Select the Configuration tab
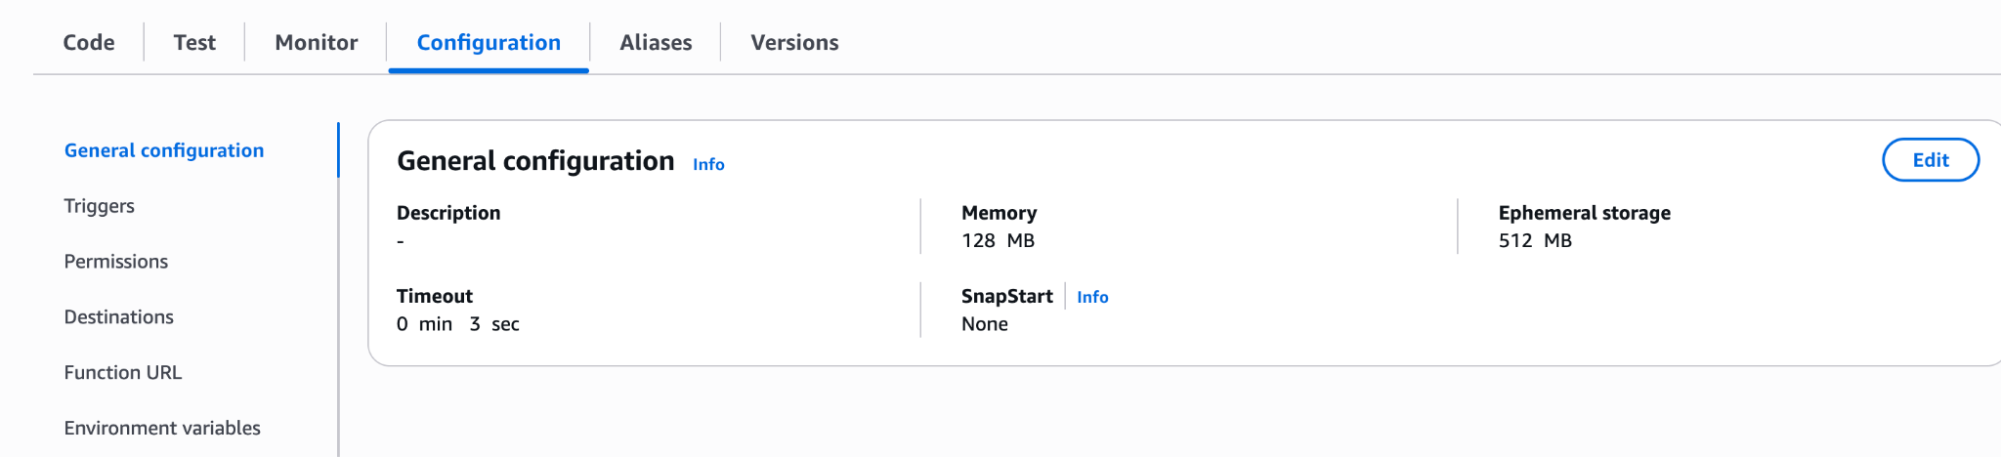This screenshot has height=457, width=2001. [489, 43]
